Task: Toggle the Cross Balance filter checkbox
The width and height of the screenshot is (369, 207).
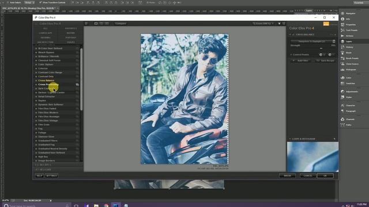Action: (293, 34)
